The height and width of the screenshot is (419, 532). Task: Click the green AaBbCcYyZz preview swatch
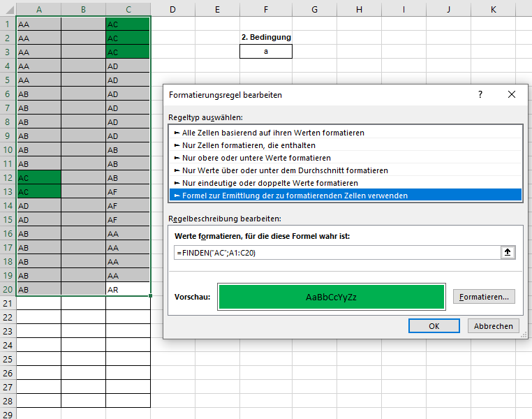click(332, 297)
